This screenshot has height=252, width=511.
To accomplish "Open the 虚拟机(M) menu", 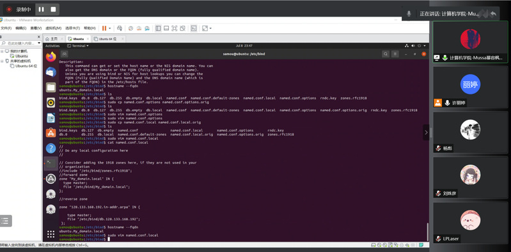I will coord(54,28).
